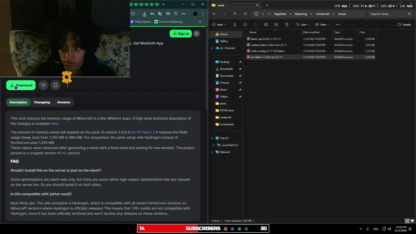Click the taskbar volume icon
This screenshot has width=416, height=234.
coord(389,229)
